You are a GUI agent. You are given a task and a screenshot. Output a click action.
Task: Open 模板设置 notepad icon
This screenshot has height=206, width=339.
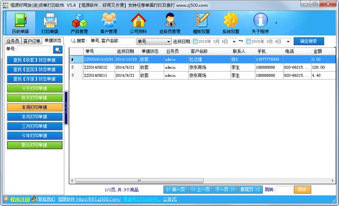pyautogui.click(x=202, y=23)
